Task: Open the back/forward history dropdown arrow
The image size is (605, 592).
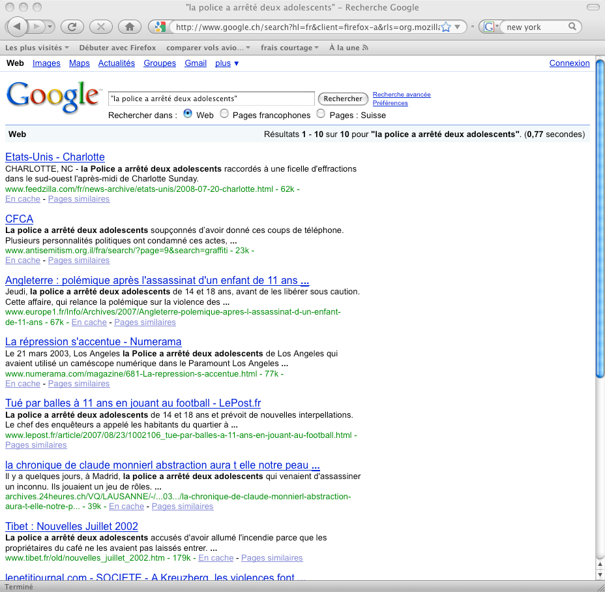Action: pos(50,27)
